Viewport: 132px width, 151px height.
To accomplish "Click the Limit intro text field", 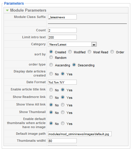I will 62,37.
